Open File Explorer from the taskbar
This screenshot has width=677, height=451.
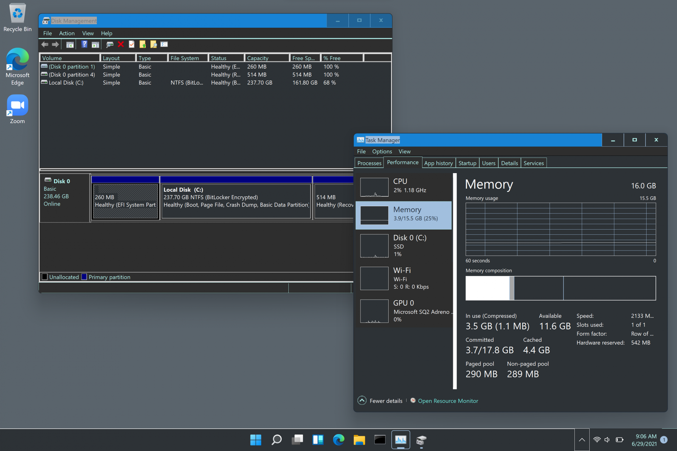tap(359, 440)
